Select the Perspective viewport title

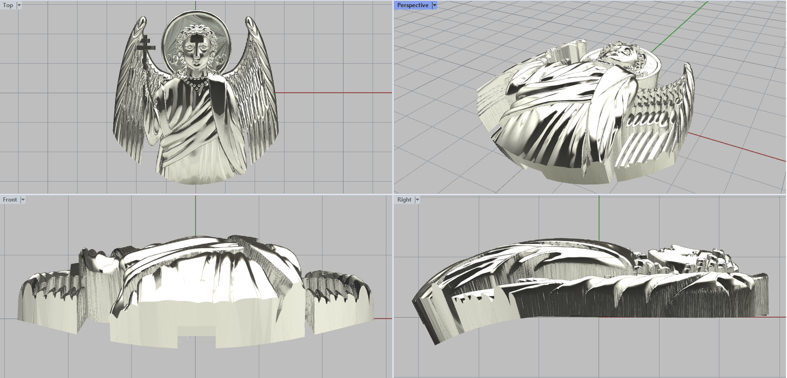[412, 5]
